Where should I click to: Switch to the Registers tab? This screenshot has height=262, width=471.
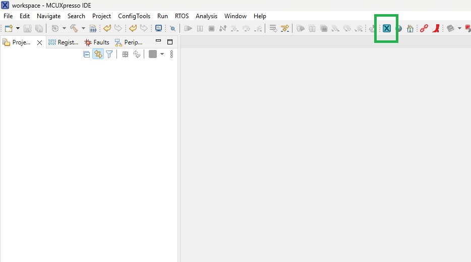pos(64,42)
